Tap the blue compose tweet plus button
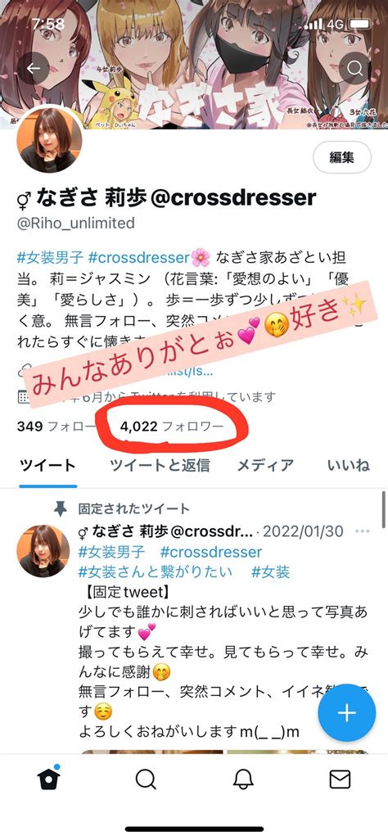 (347, 712)
